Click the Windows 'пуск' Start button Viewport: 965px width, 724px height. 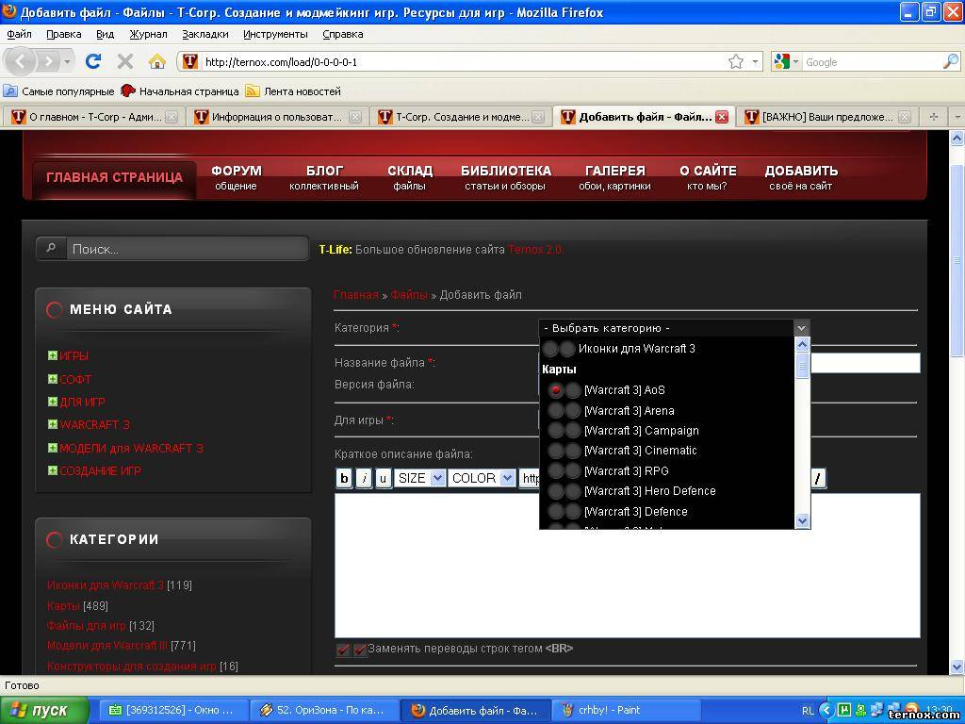[x=44, y=711]
